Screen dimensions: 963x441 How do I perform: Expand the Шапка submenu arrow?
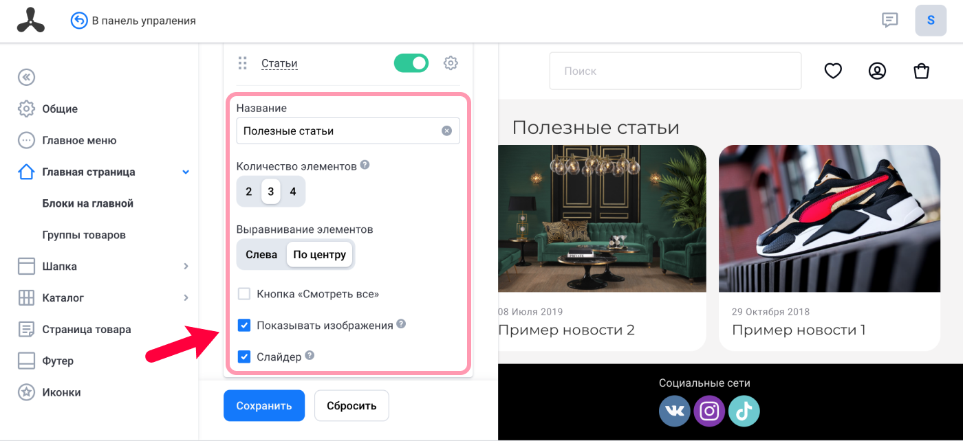coord(186,267)
